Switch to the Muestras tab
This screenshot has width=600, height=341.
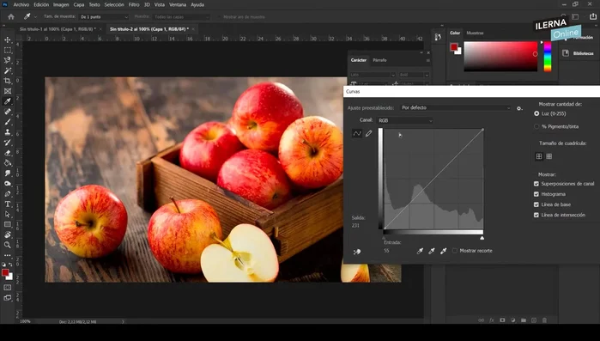tap(475, 33)
